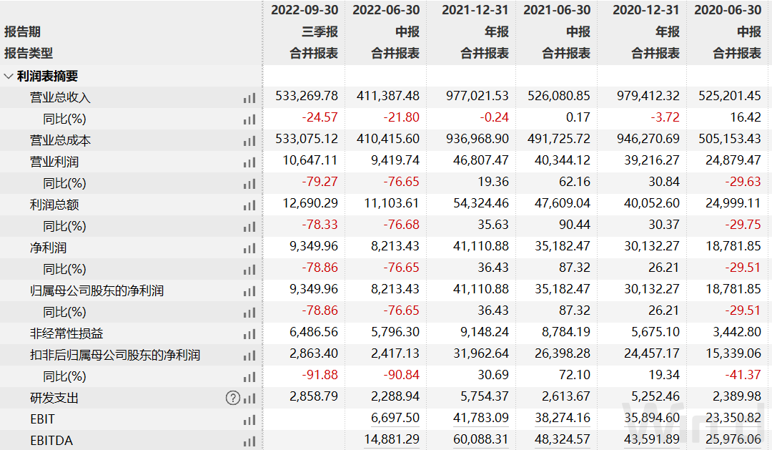Select revenue value 533,269.78
This screenshot has height=450, width=772.
pos(307,96)
